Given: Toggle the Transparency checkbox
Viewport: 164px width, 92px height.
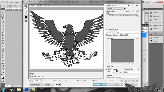Looking at the screenshot, I should pos(107,11).
